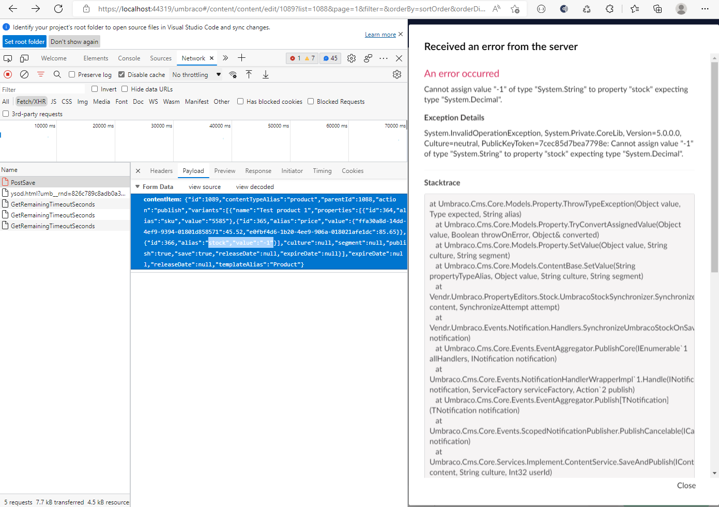Viewport: 719px width, 507px height.
Task: Close the server error dialog
Action: 686,485
